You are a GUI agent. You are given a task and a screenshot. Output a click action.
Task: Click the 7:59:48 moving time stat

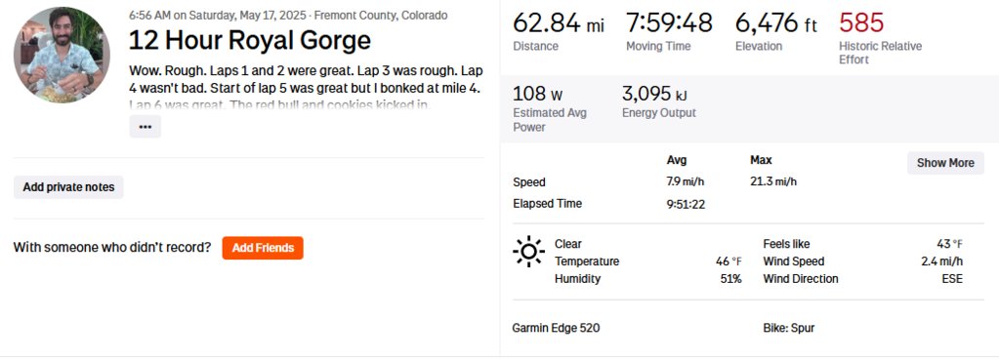point(669,22)
